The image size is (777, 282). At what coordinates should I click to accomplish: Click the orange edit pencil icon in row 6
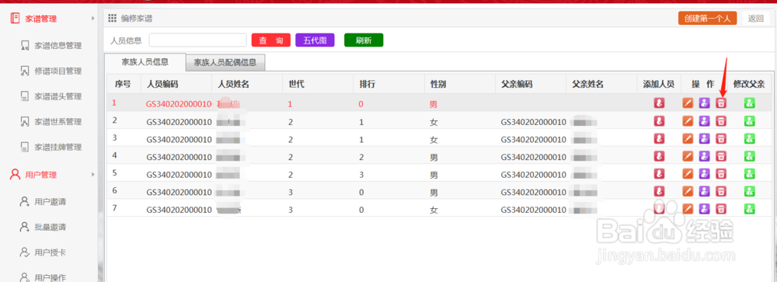point(688,191)
